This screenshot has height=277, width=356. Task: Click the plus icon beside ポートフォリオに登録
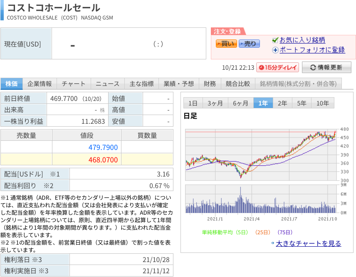(275, 50)
